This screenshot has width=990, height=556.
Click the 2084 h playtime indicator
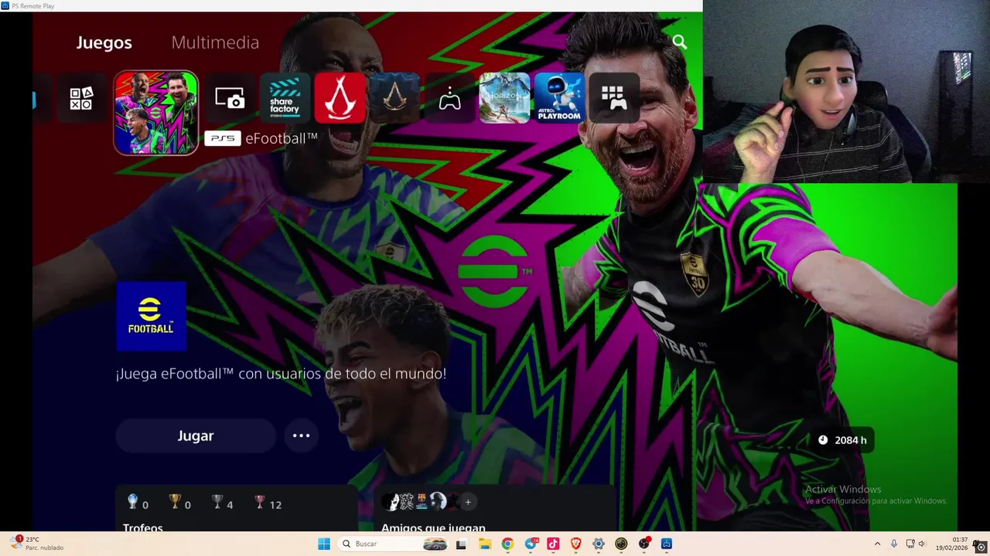[x=842, y=440]
